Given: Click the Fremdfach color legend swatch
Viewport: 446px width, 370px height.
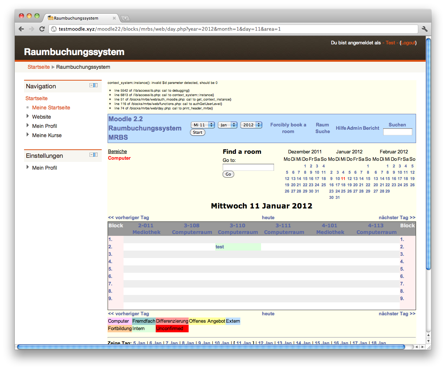Looking at the screenshot, I should [144, 321].
